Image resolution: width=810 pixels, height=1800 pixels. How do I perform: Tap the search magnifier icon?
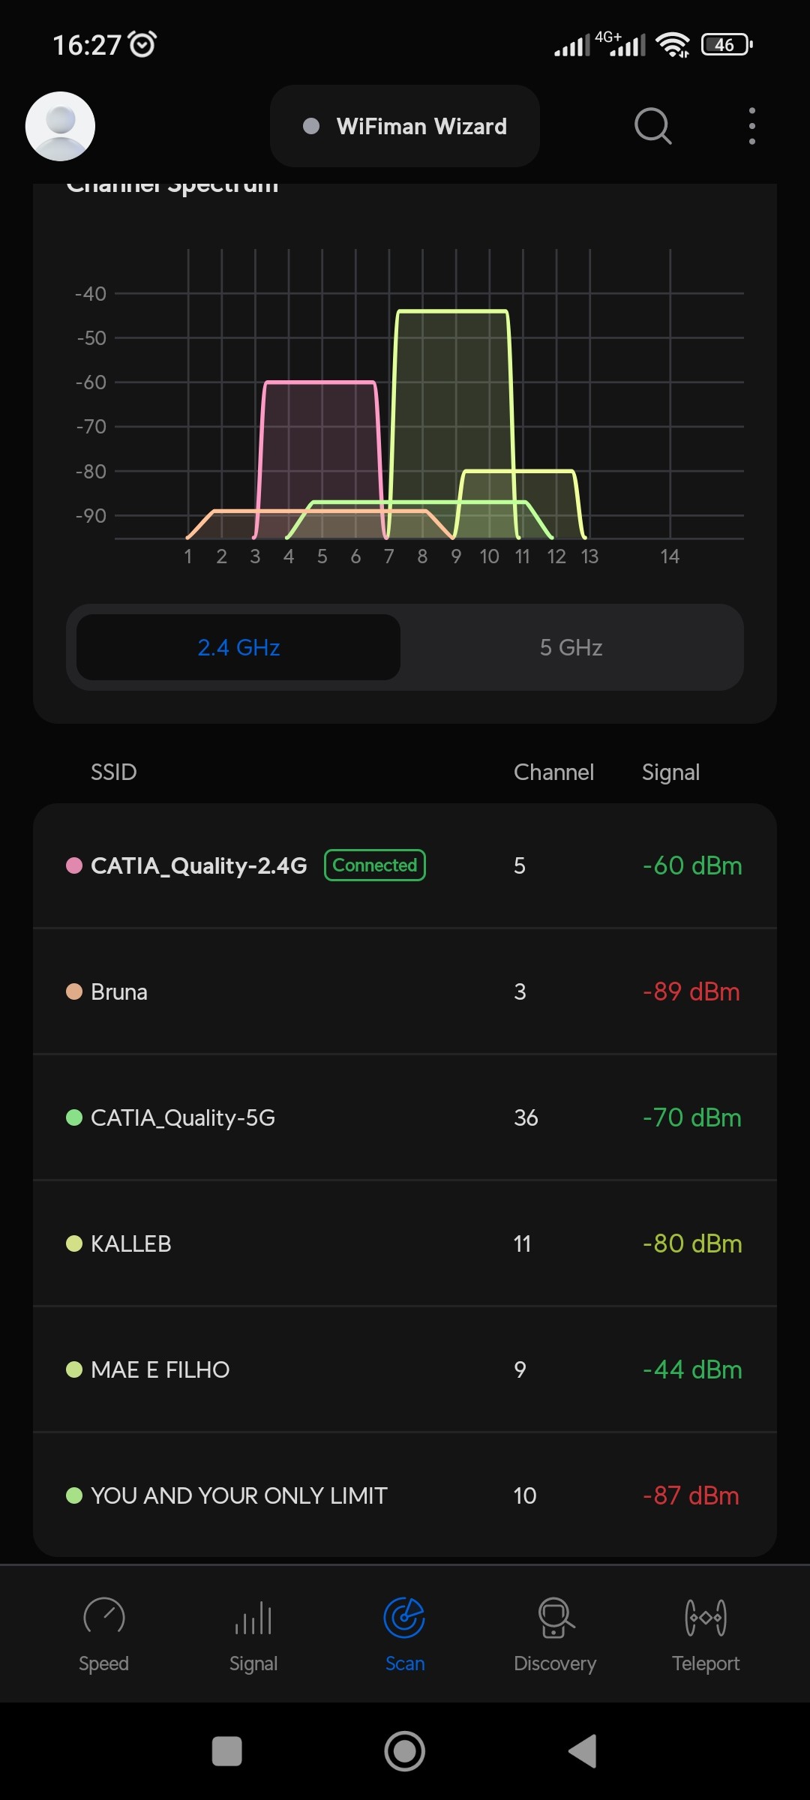pos(652,126)
